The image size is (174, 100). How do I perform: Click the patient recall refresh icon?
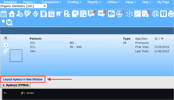[x=120, y=14]
